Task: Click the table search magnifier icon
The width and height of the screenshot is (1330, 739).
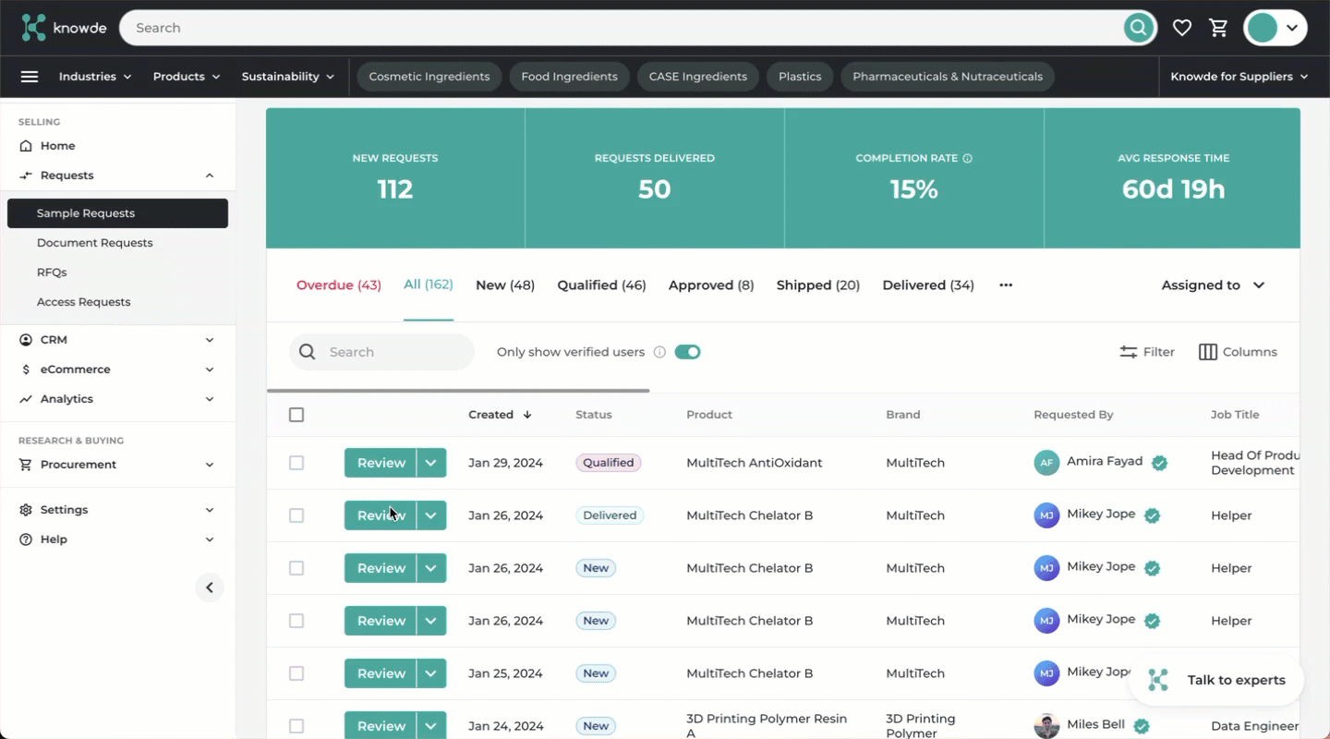Action: coord(308,352)
